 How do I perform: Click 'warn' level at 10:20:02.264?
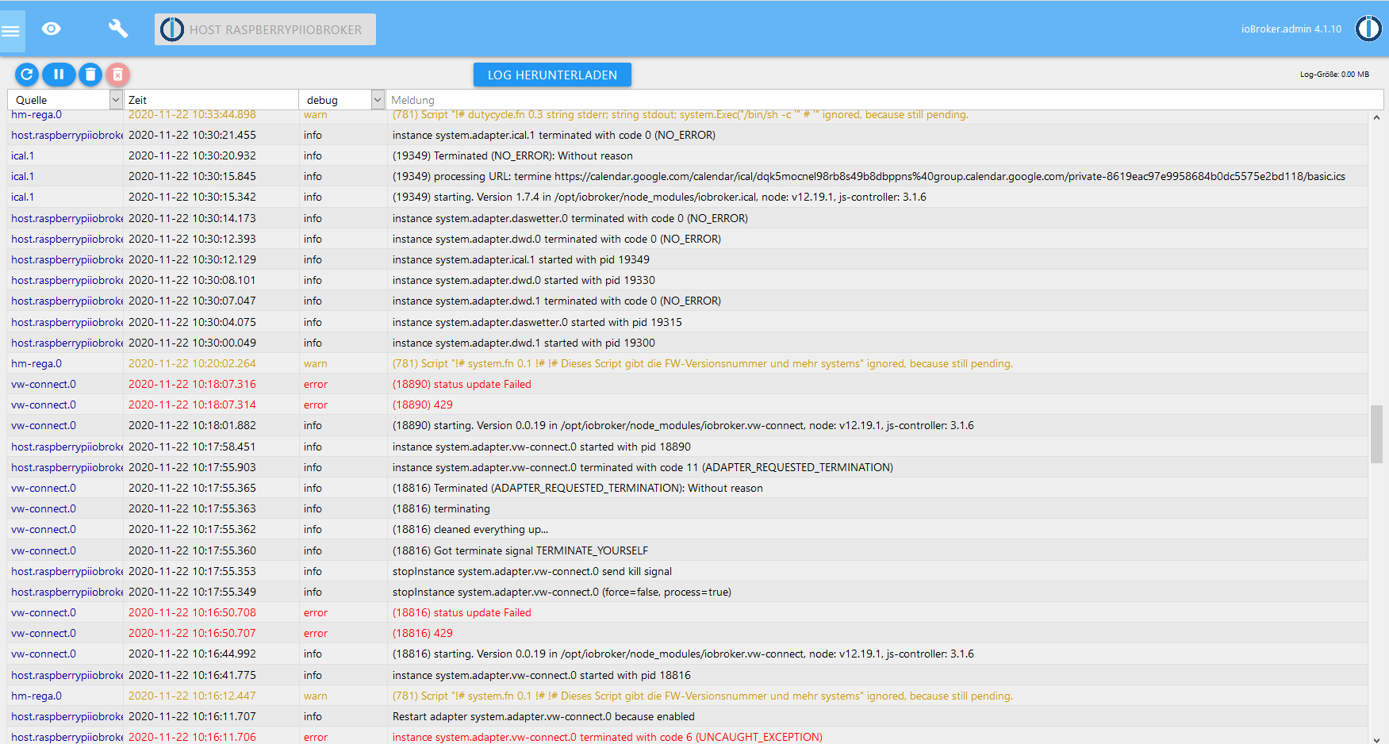pos(316,363)
